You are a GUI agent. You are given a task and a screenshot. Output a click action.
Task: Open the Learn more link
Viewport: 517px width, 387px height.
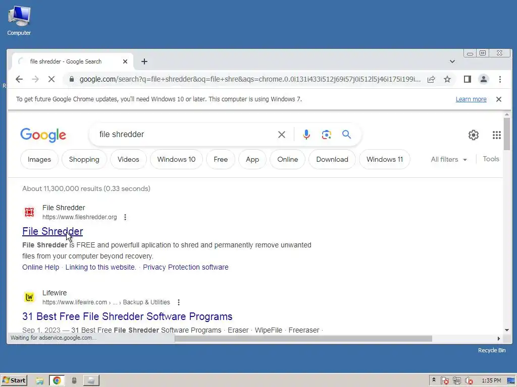click(x=471, y=99)
